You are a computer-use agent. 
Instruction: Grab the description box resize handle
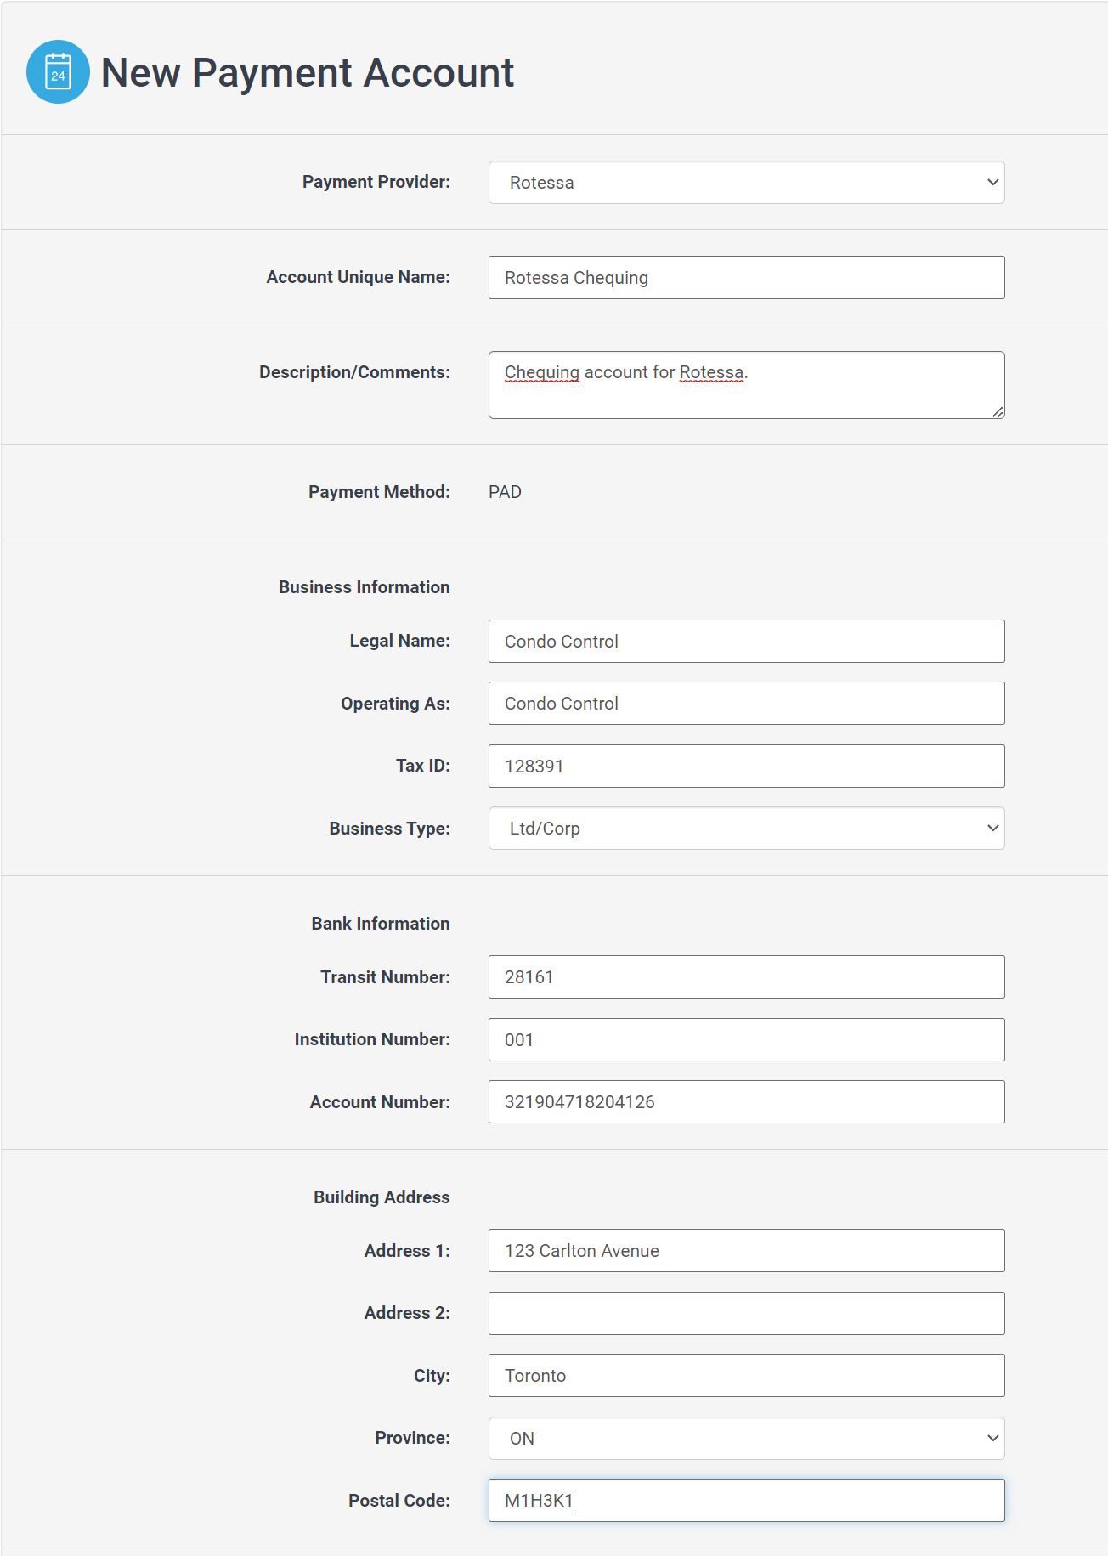tap(998, 411)
